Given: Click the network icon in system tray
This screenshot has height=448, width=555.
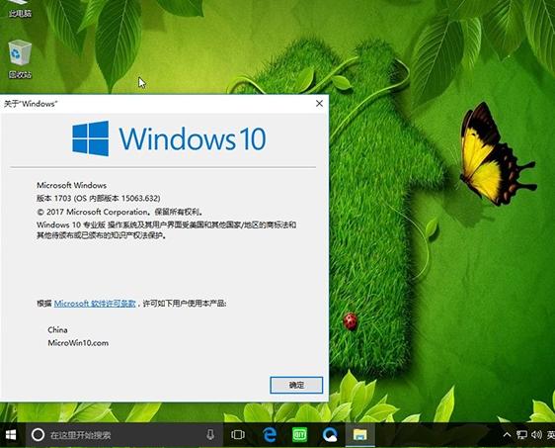Looking at the screenshot, I should (x=521, y=435).
